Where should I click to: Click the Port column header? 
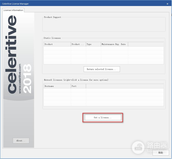[78, 86]
